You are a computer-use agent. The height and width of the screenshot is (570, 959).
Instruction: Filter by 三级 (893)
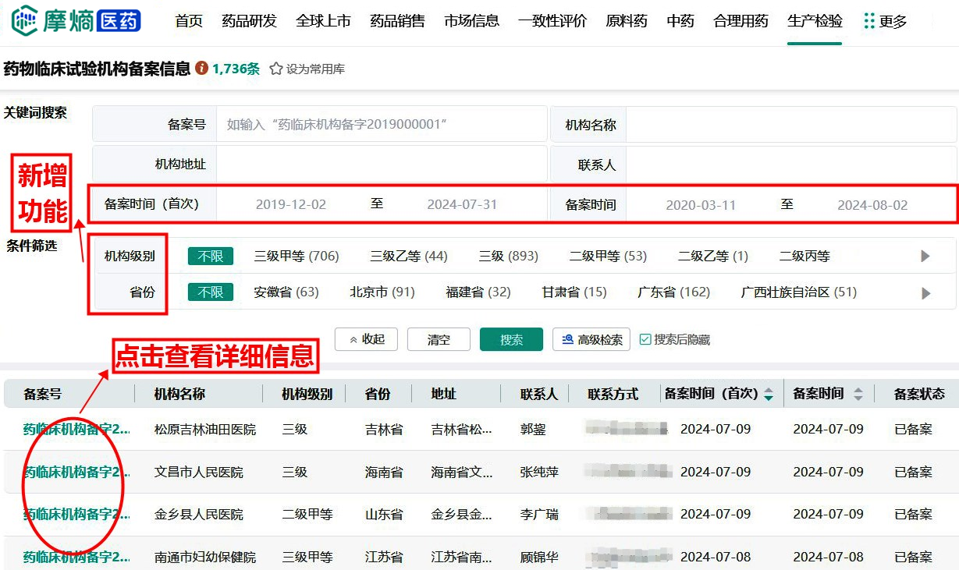point(509,256)
